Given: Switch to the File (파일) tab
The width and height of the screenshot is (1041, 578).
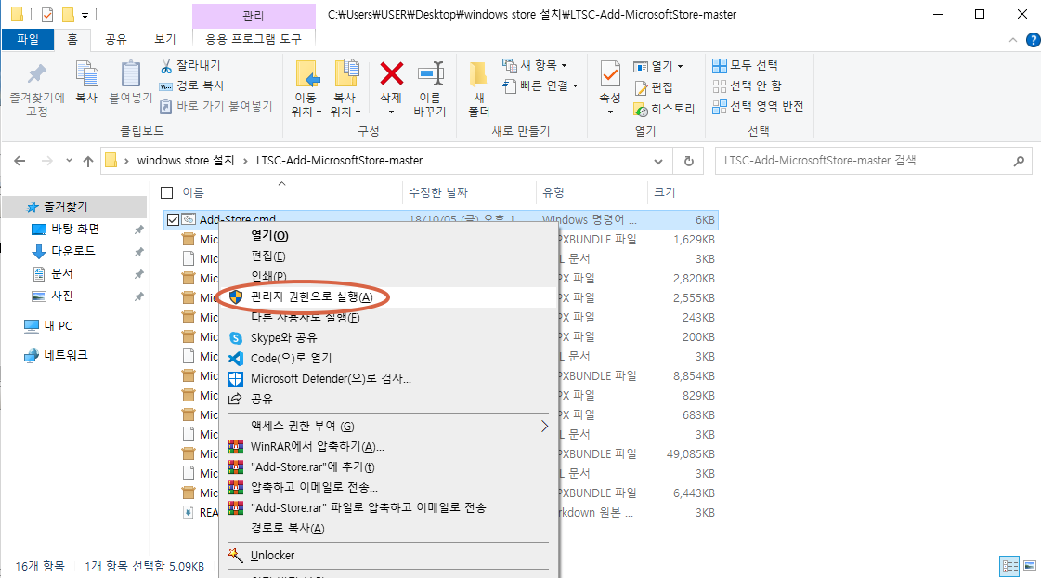Looking at the screenshot, I should click(28, 39).
